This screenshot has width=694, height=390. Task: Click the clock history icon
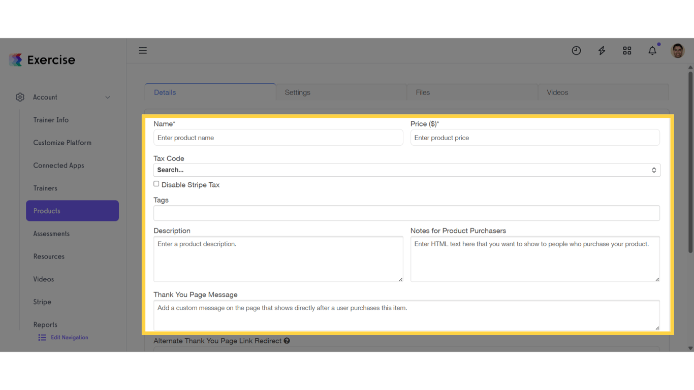[x=576, y=50]
